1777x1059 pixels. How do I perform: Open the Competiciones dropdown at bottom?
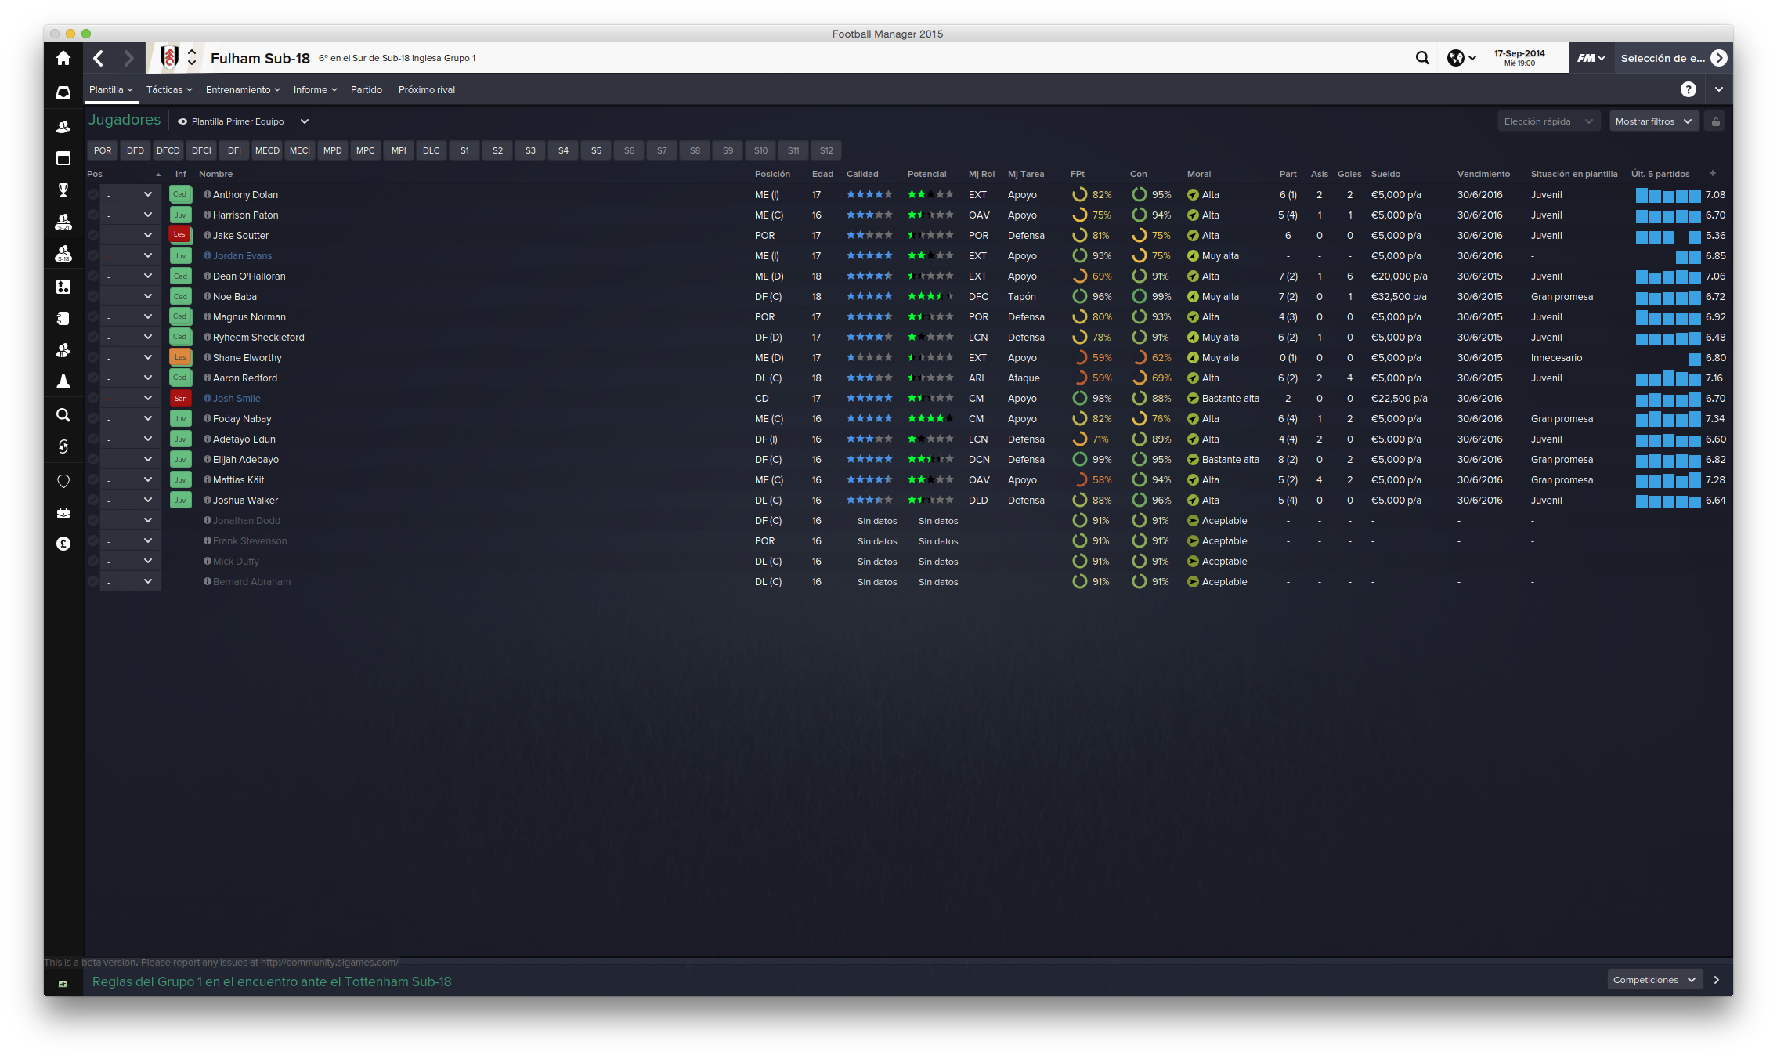[1654, 980]
